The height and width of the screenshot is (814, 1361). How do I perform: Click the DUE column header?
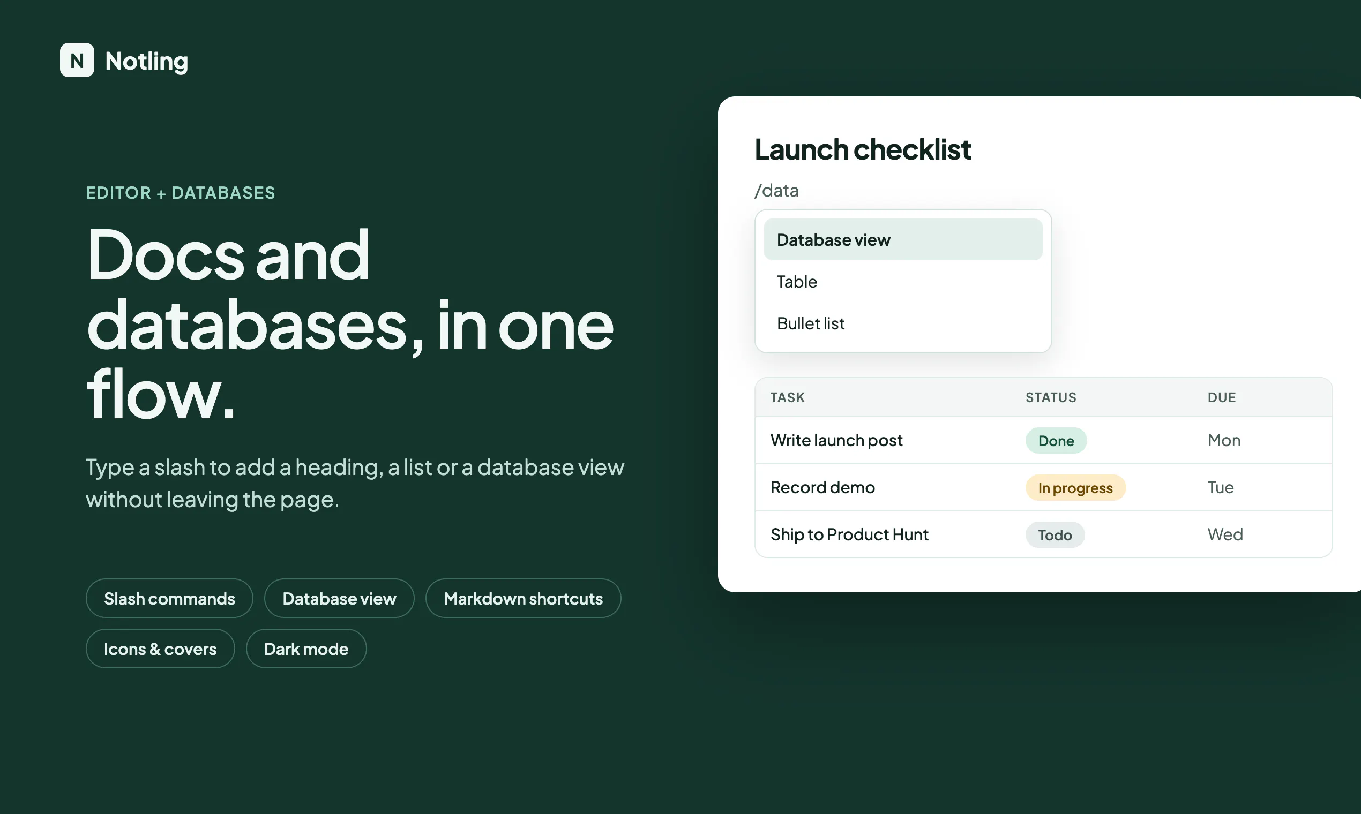pyautogui.click(x=1222, y=397)
